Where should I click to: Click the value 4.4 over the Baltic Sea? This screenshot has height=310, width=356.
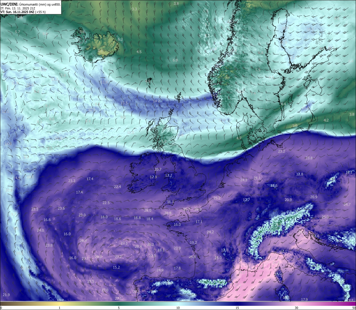coord(283,104)
